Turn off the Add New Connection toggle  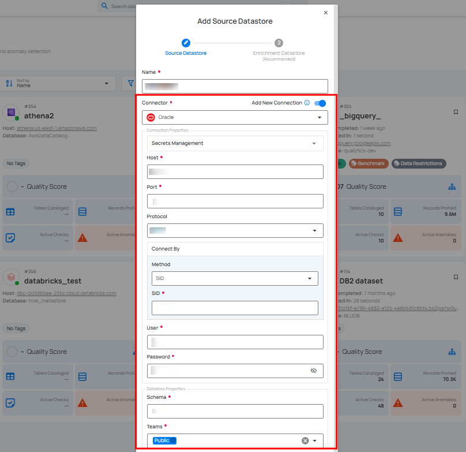pos(320,103)
